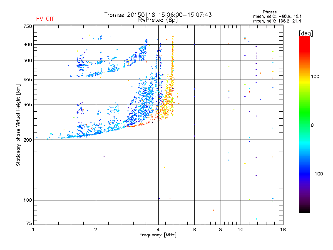
Task: Click x-axis tick label '2'
Action: 96,230
